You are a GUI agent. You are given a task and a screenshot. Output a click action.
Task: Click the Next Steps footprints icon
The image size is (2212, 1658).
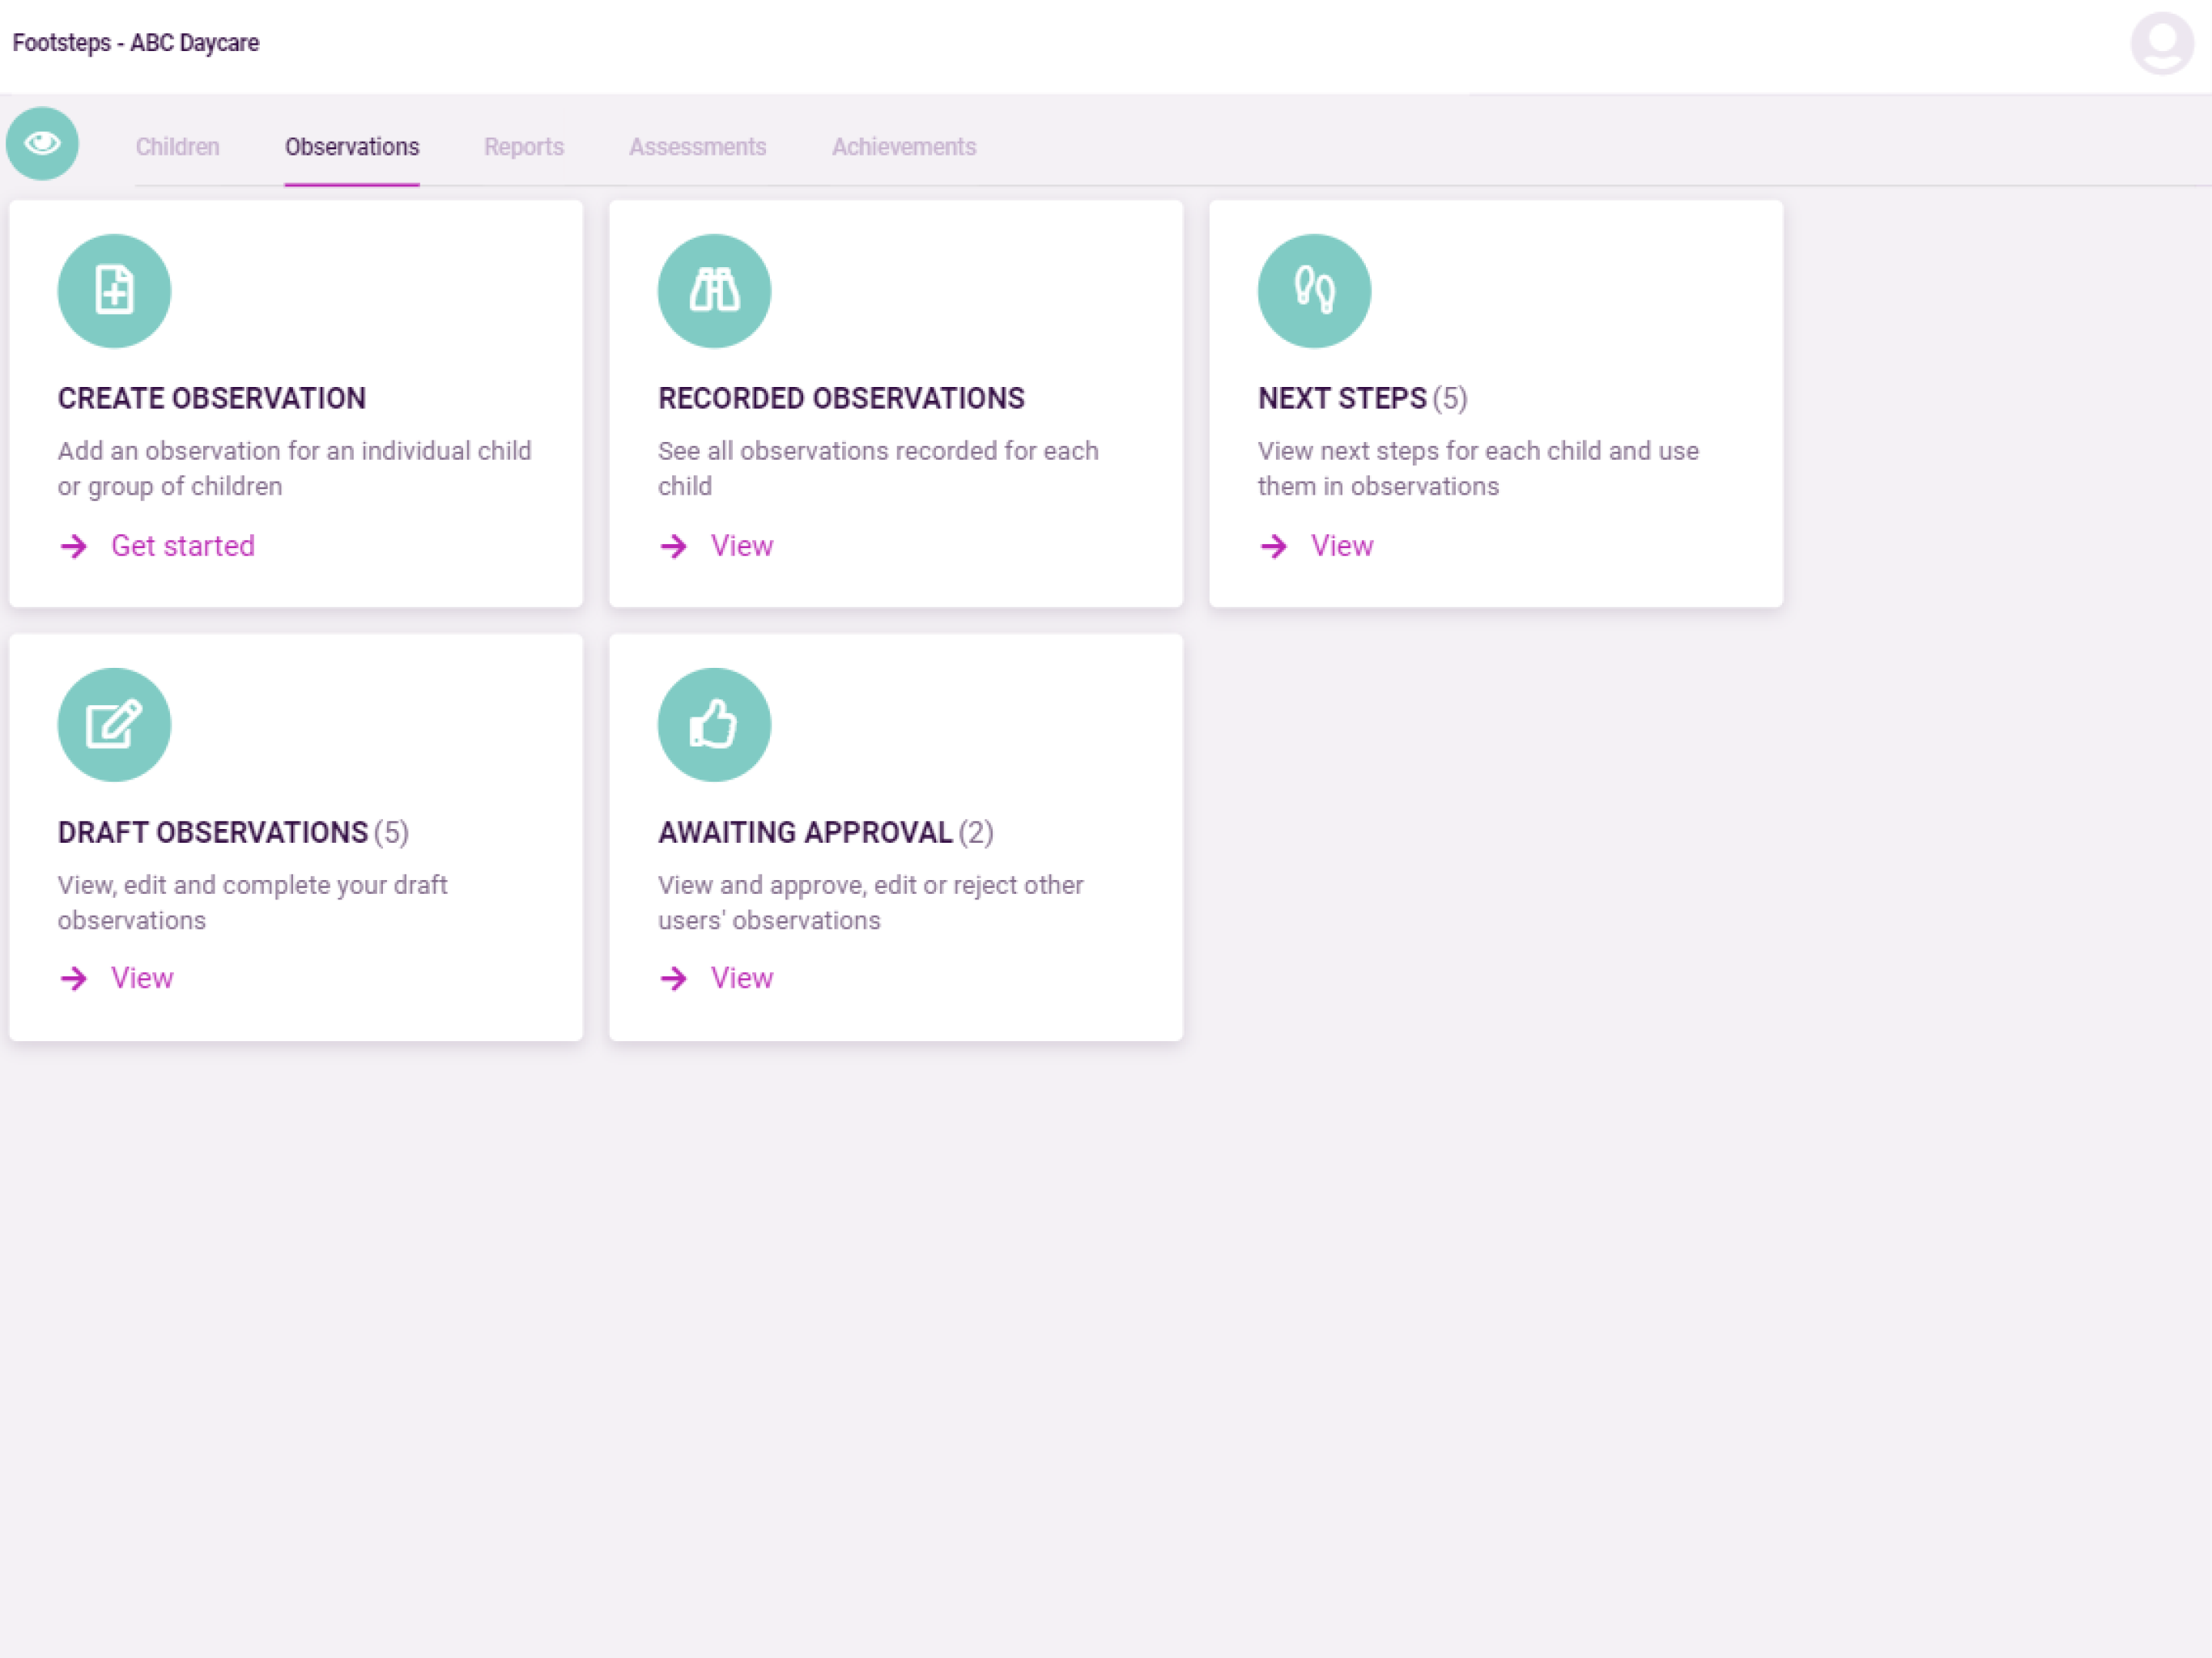1314,291
